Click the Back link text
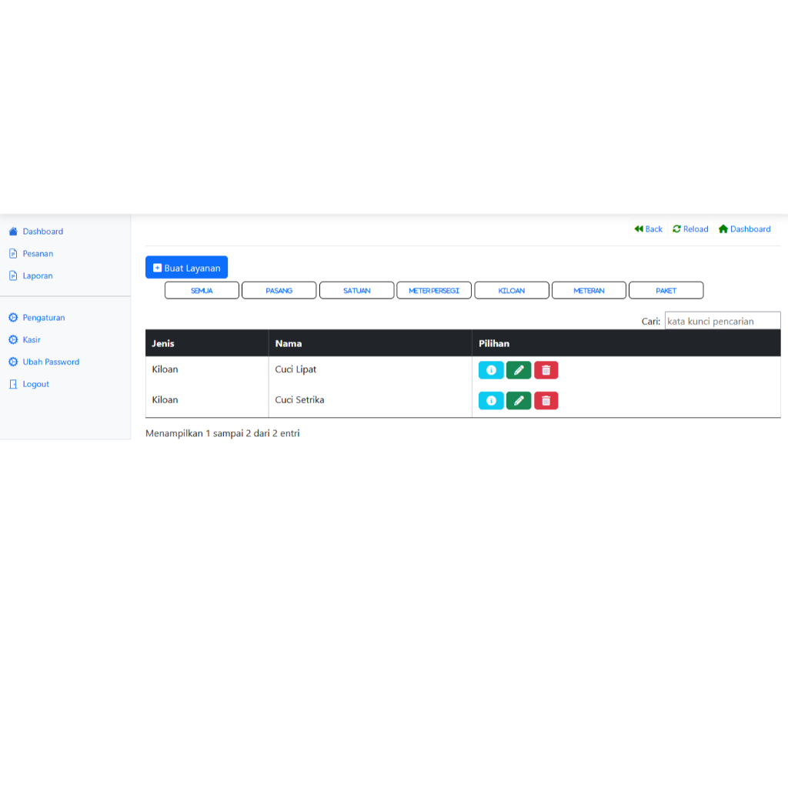 (x=654, y=229)
